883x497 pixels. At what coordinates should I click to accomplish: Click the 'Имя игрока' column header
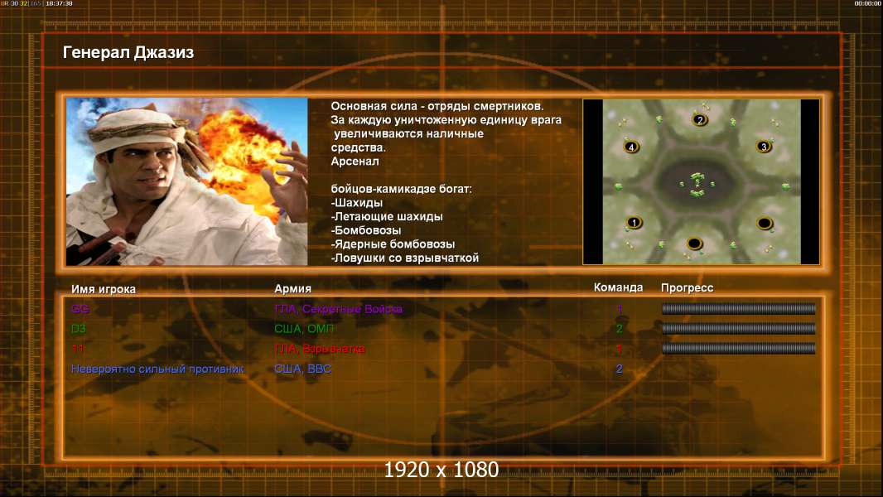click(x=103, y=289)
